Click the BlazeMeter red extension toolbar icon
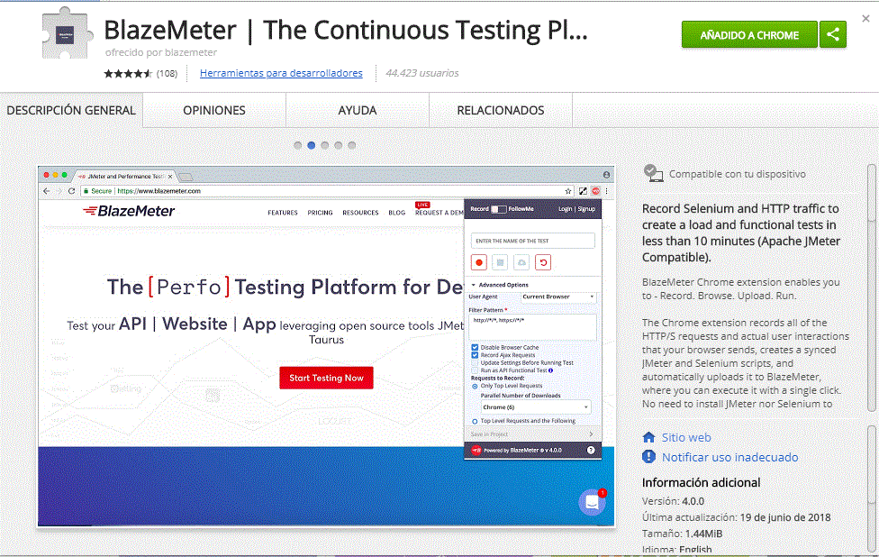 pyautogui.click(x=596, y=191)
